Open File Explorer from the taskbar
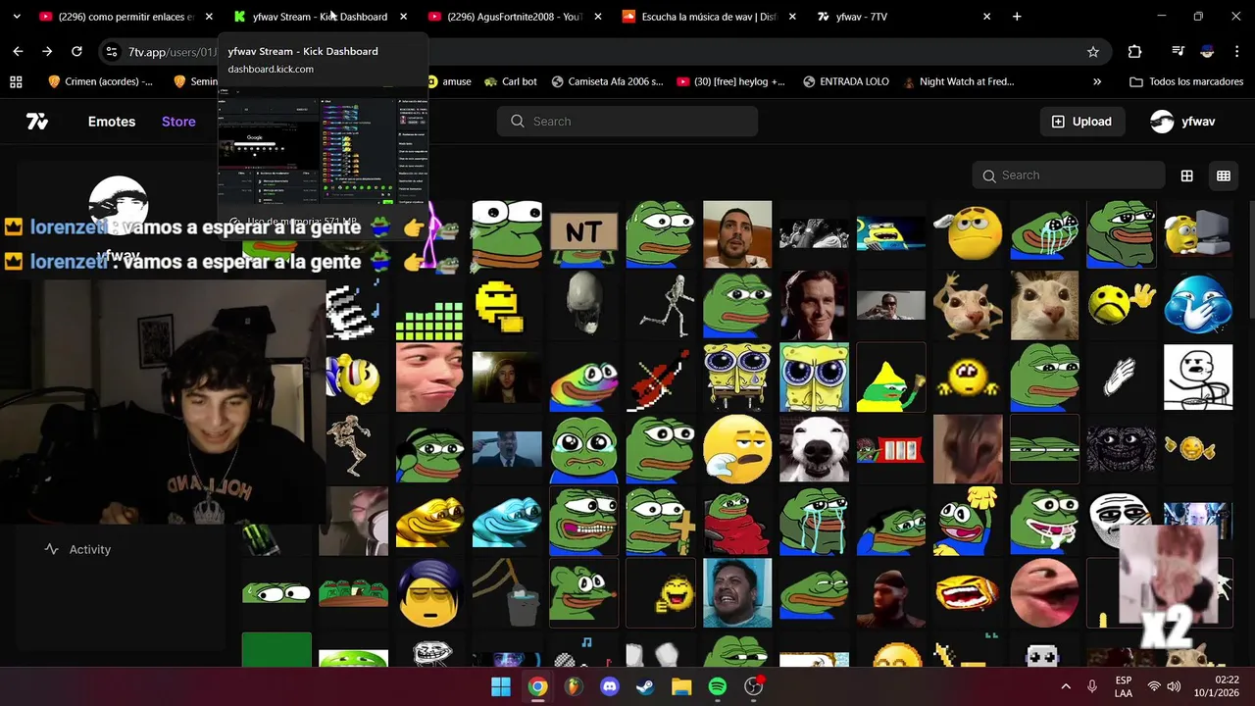This screenshot has height=706, width=1255. click(x=681, y=686)
